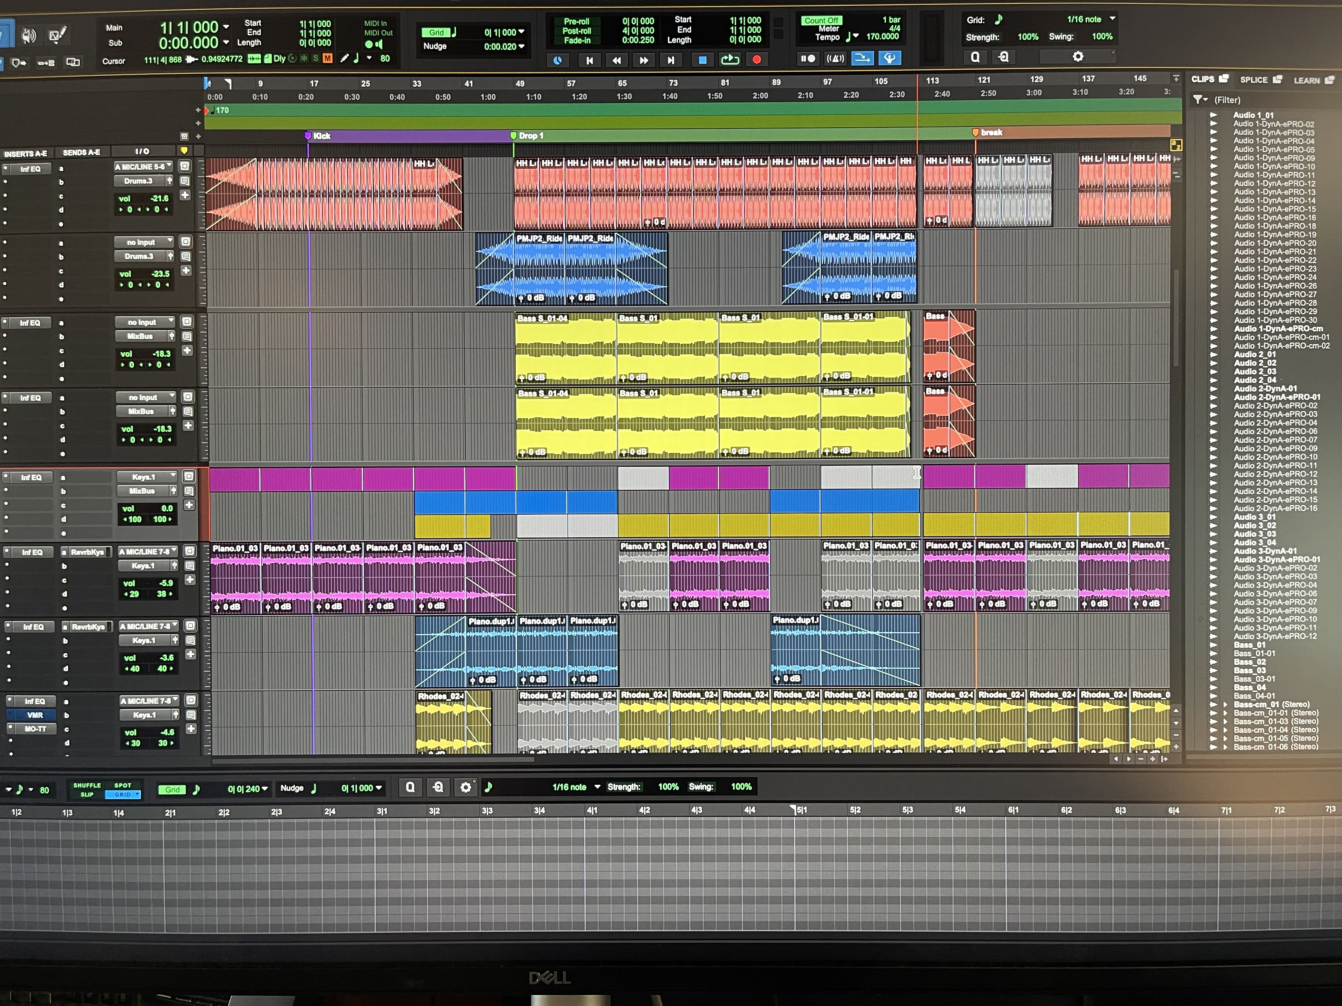1342x1006 pixels.
Task: Click the MO-TT insert button
Action: [x=36, y=729]
